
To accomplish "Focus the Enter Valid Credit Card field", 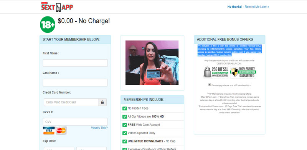I will [71, 102].
